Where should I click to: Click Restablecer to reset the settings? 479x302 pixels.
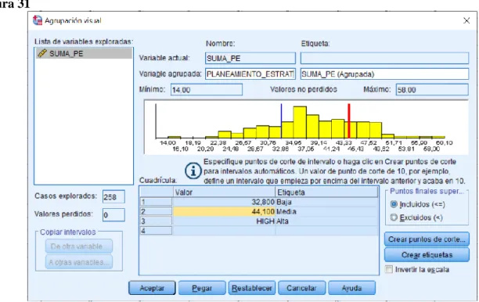(252, 288)
